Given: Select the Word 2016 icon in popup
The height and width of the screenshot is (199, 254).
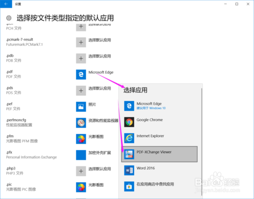Looking at the screenshot, I should tap(129, 170).
